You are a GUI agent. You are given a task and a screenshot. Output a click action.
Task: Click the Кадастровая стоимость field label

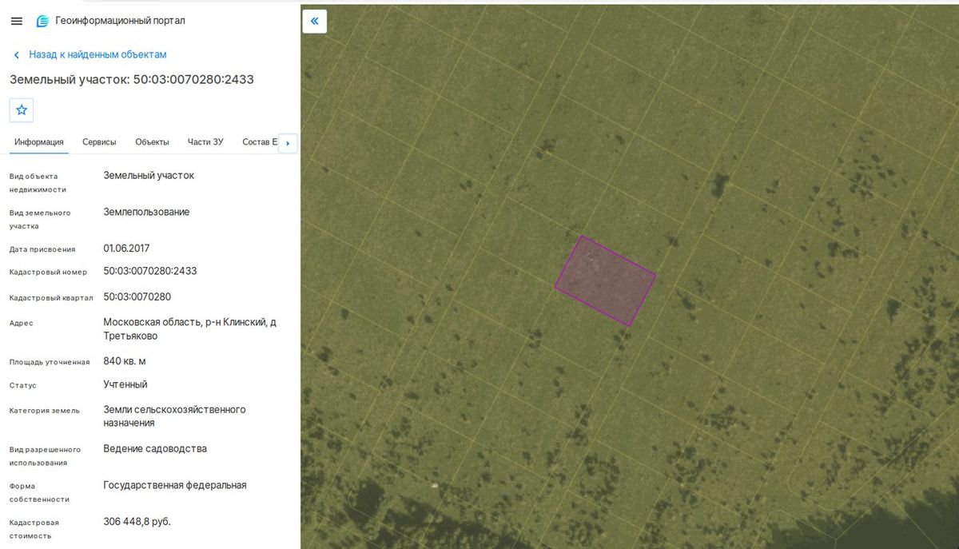tap(34, 529)
